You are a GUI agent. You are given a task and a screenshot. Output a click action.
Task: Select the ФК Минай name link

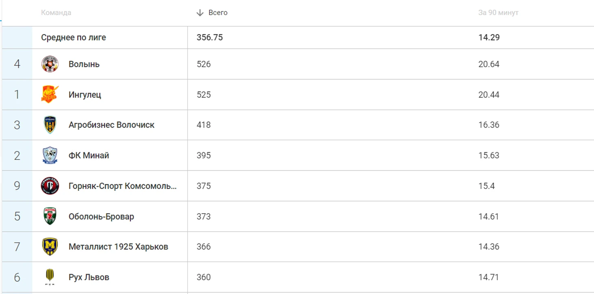point(89,155)
